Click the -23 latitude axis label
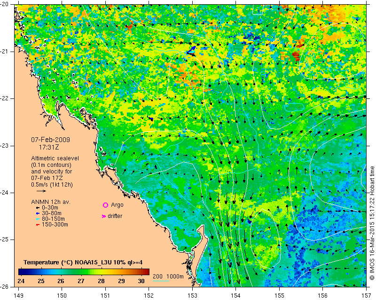Viewport: 376px width, 300px height. [4, 146]
